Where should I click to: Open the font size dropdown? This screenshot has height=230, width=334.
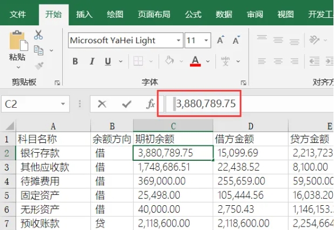[x=206, y=40]
